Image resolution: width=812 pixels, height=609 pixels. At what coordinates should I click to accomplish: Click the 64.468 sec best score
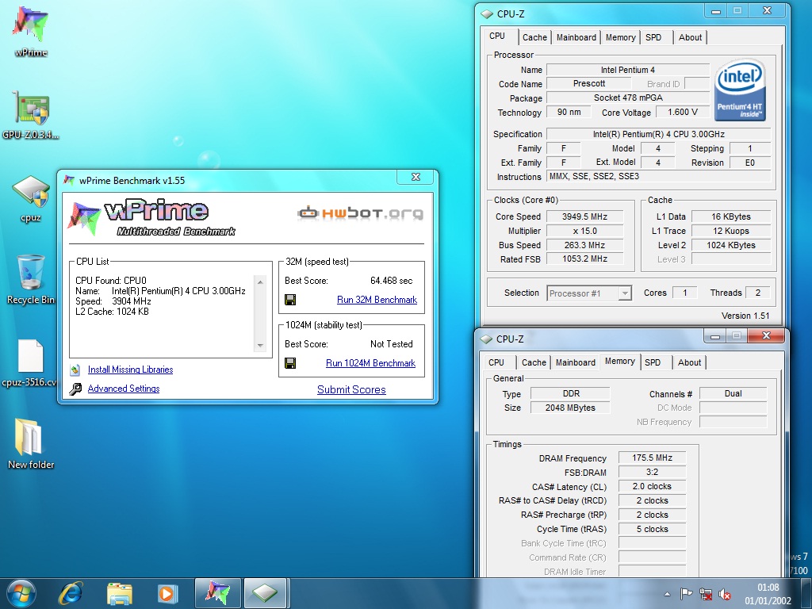[392, 281]
